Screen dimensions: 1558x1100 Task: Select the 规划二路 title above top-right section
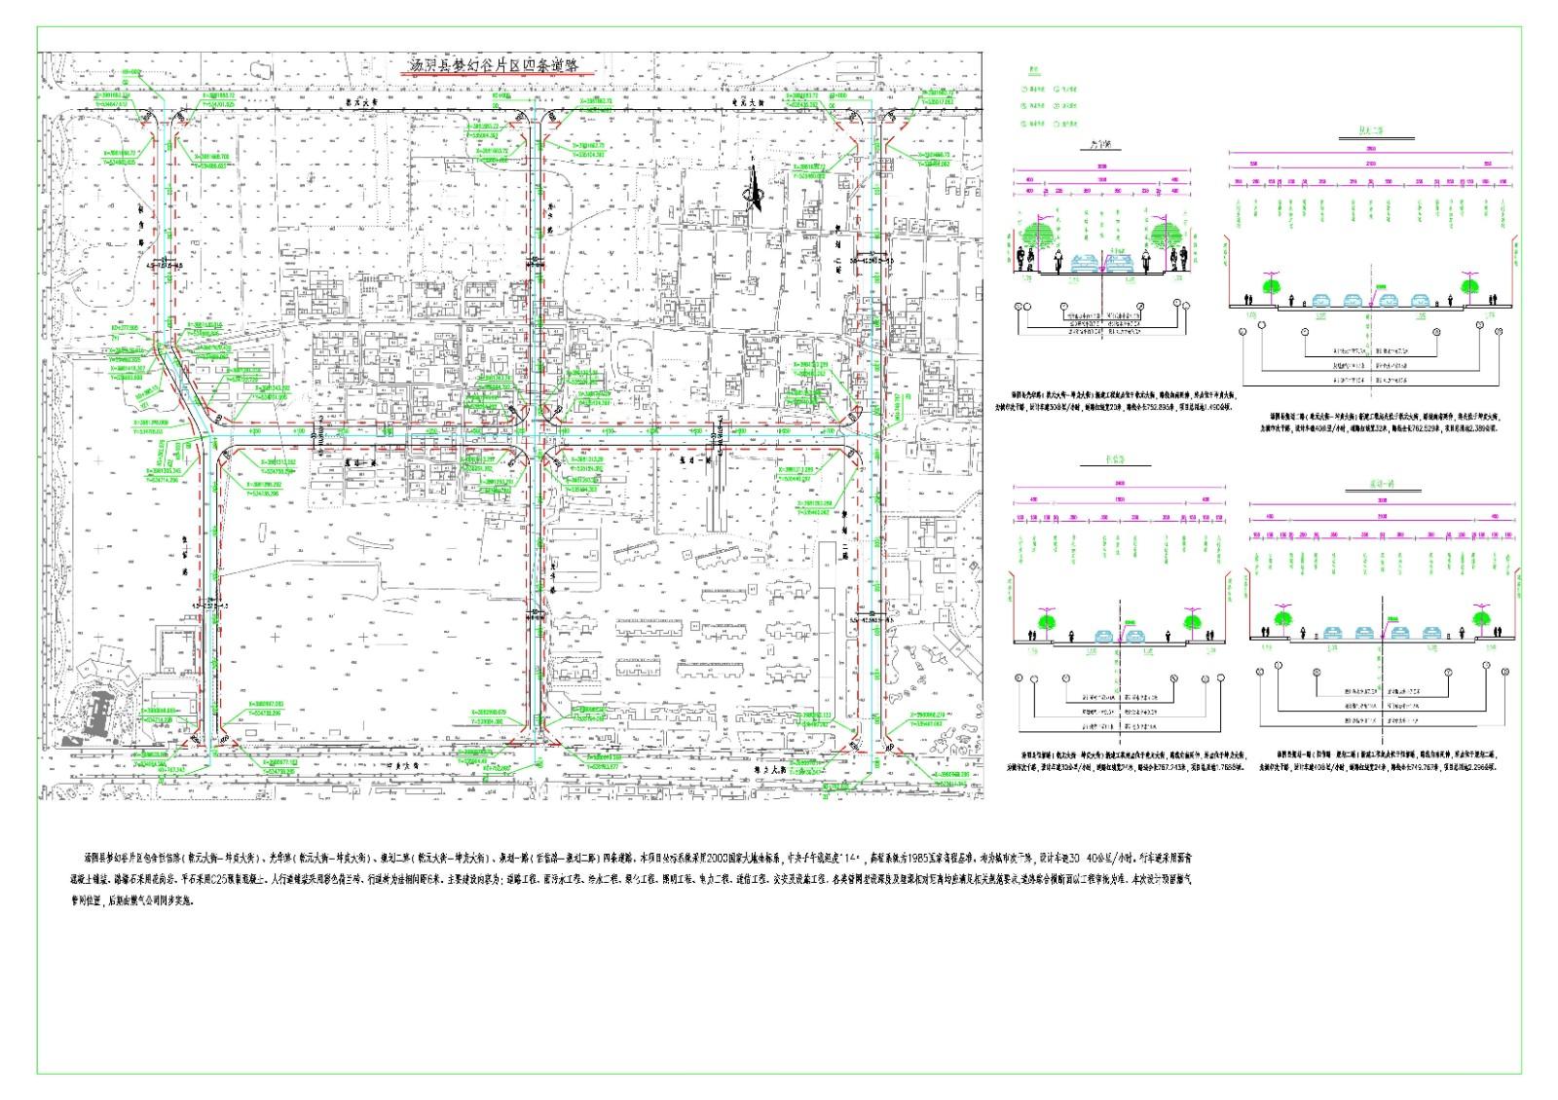point(1371,131)
